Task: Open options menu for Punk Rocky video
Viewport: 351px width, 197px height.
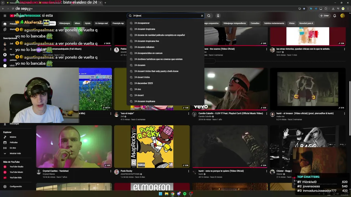Action: [x=189, y=171]
